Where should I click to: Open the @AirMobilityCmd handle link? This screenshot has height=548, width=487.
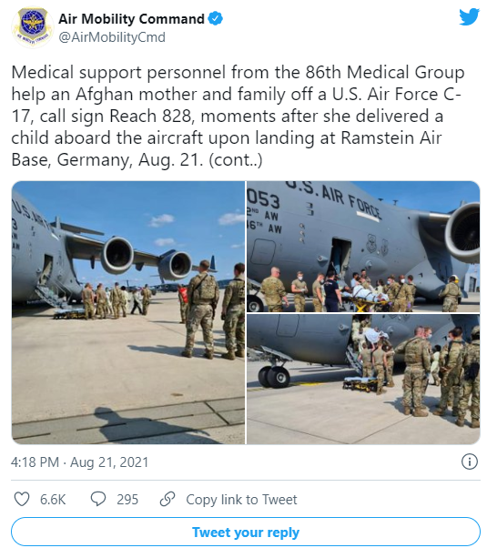click(112, 37)
